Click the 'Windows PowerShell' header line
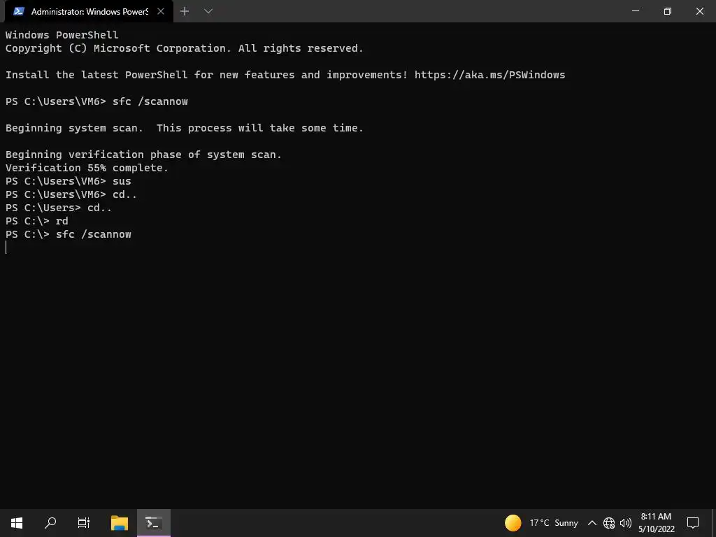This screenshot has width=716, height=537. (x=62, y=35)
